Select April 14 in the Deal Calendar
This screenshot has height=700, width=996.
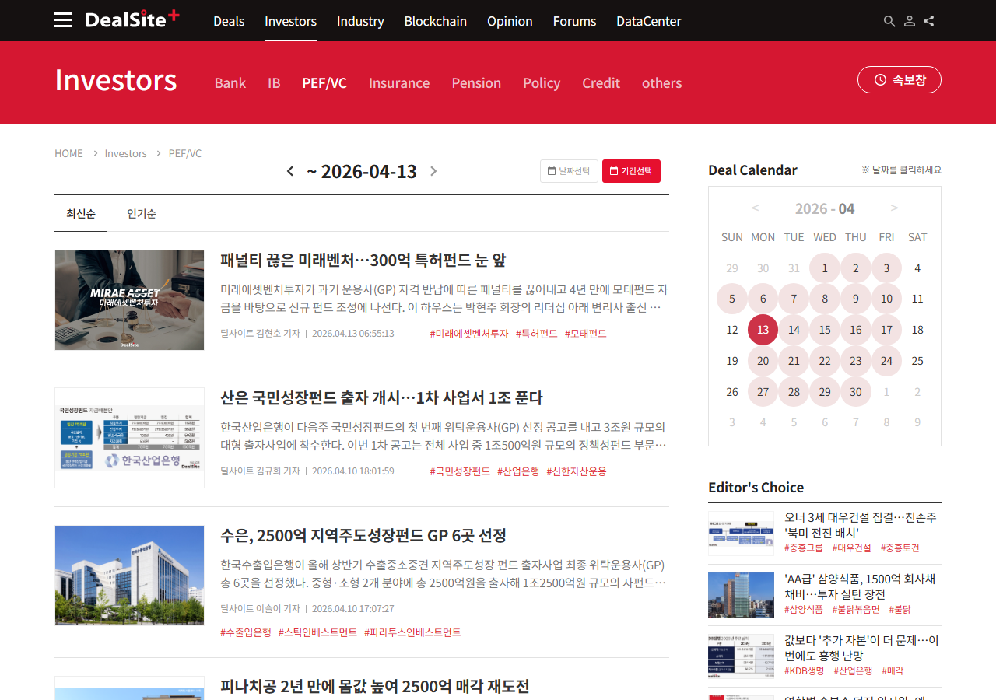pyautogui.click(x=794, y=330)
